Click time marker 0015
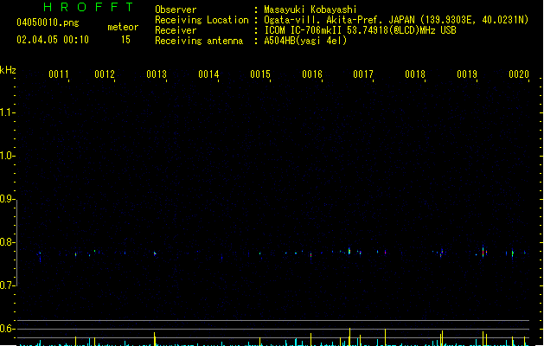Viewport: 544px width, 346px height. (x=260, y=74)
